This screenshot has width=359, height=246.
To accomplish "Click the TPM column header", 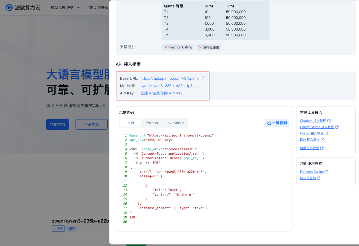I will (230, 6).
